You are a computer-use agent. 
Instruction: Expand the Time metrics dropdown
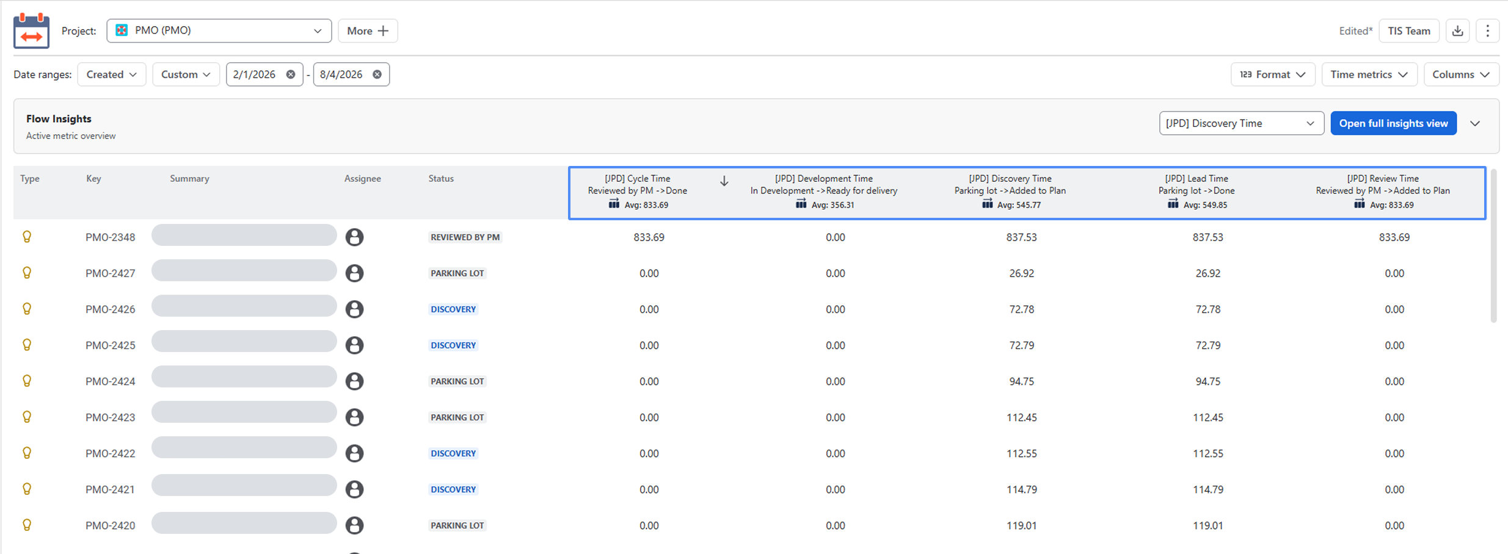click(1369, 74)
